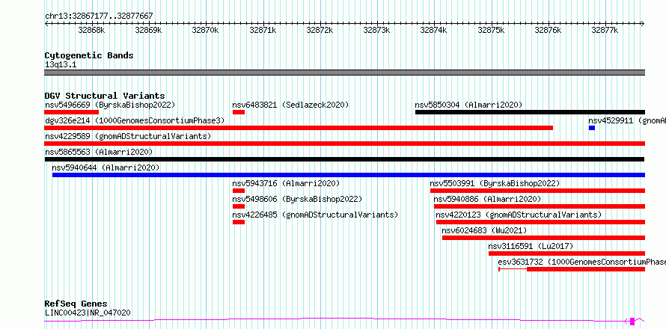
Task: Open nsv4226485 (gnomADStructuralVariants) label
Action: (316, 215)
